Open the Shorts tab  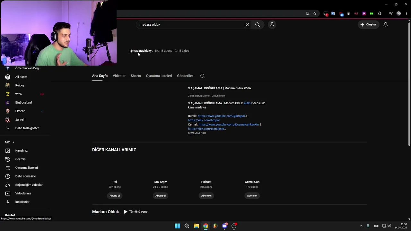pyautogui.click(x=136, y=76)
